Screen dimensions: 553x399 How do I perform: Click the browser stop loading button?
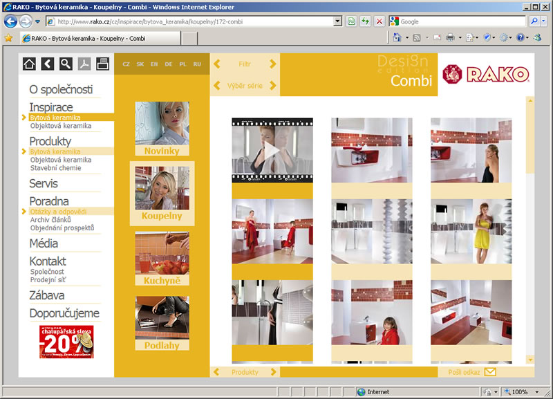379,21
